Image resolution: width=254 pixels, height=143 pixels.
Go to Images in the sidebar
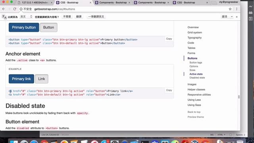192,84
